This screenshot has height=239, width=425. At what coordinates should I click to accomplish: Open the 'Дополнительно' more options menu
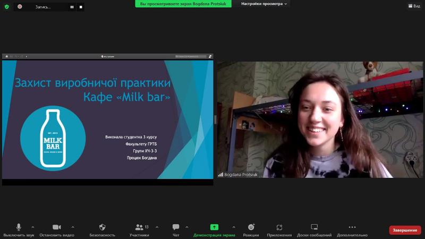click(x=352, y=230)
